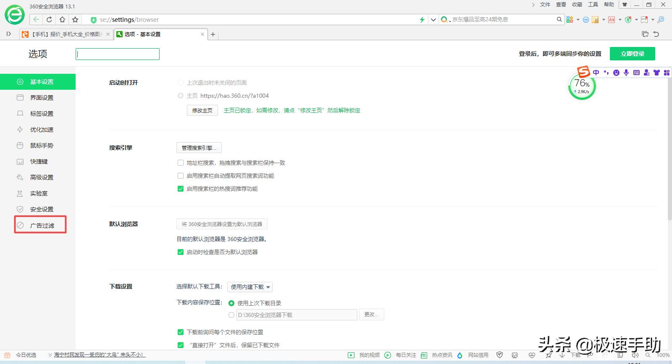Check 启用搜索栏自动提取网页搜索词功能 checkbox
Image resolution: width=672 pixels, height=364 pixels.
coord(181,176)
